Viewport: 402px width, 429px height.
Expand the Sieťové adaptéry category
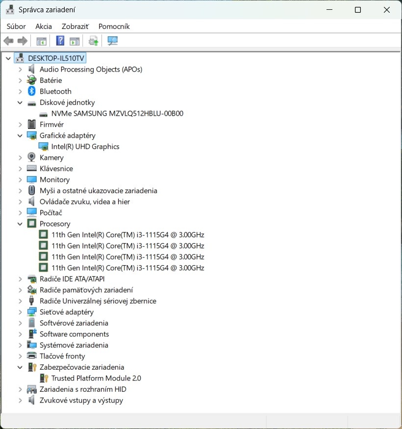tap(20, 312)
